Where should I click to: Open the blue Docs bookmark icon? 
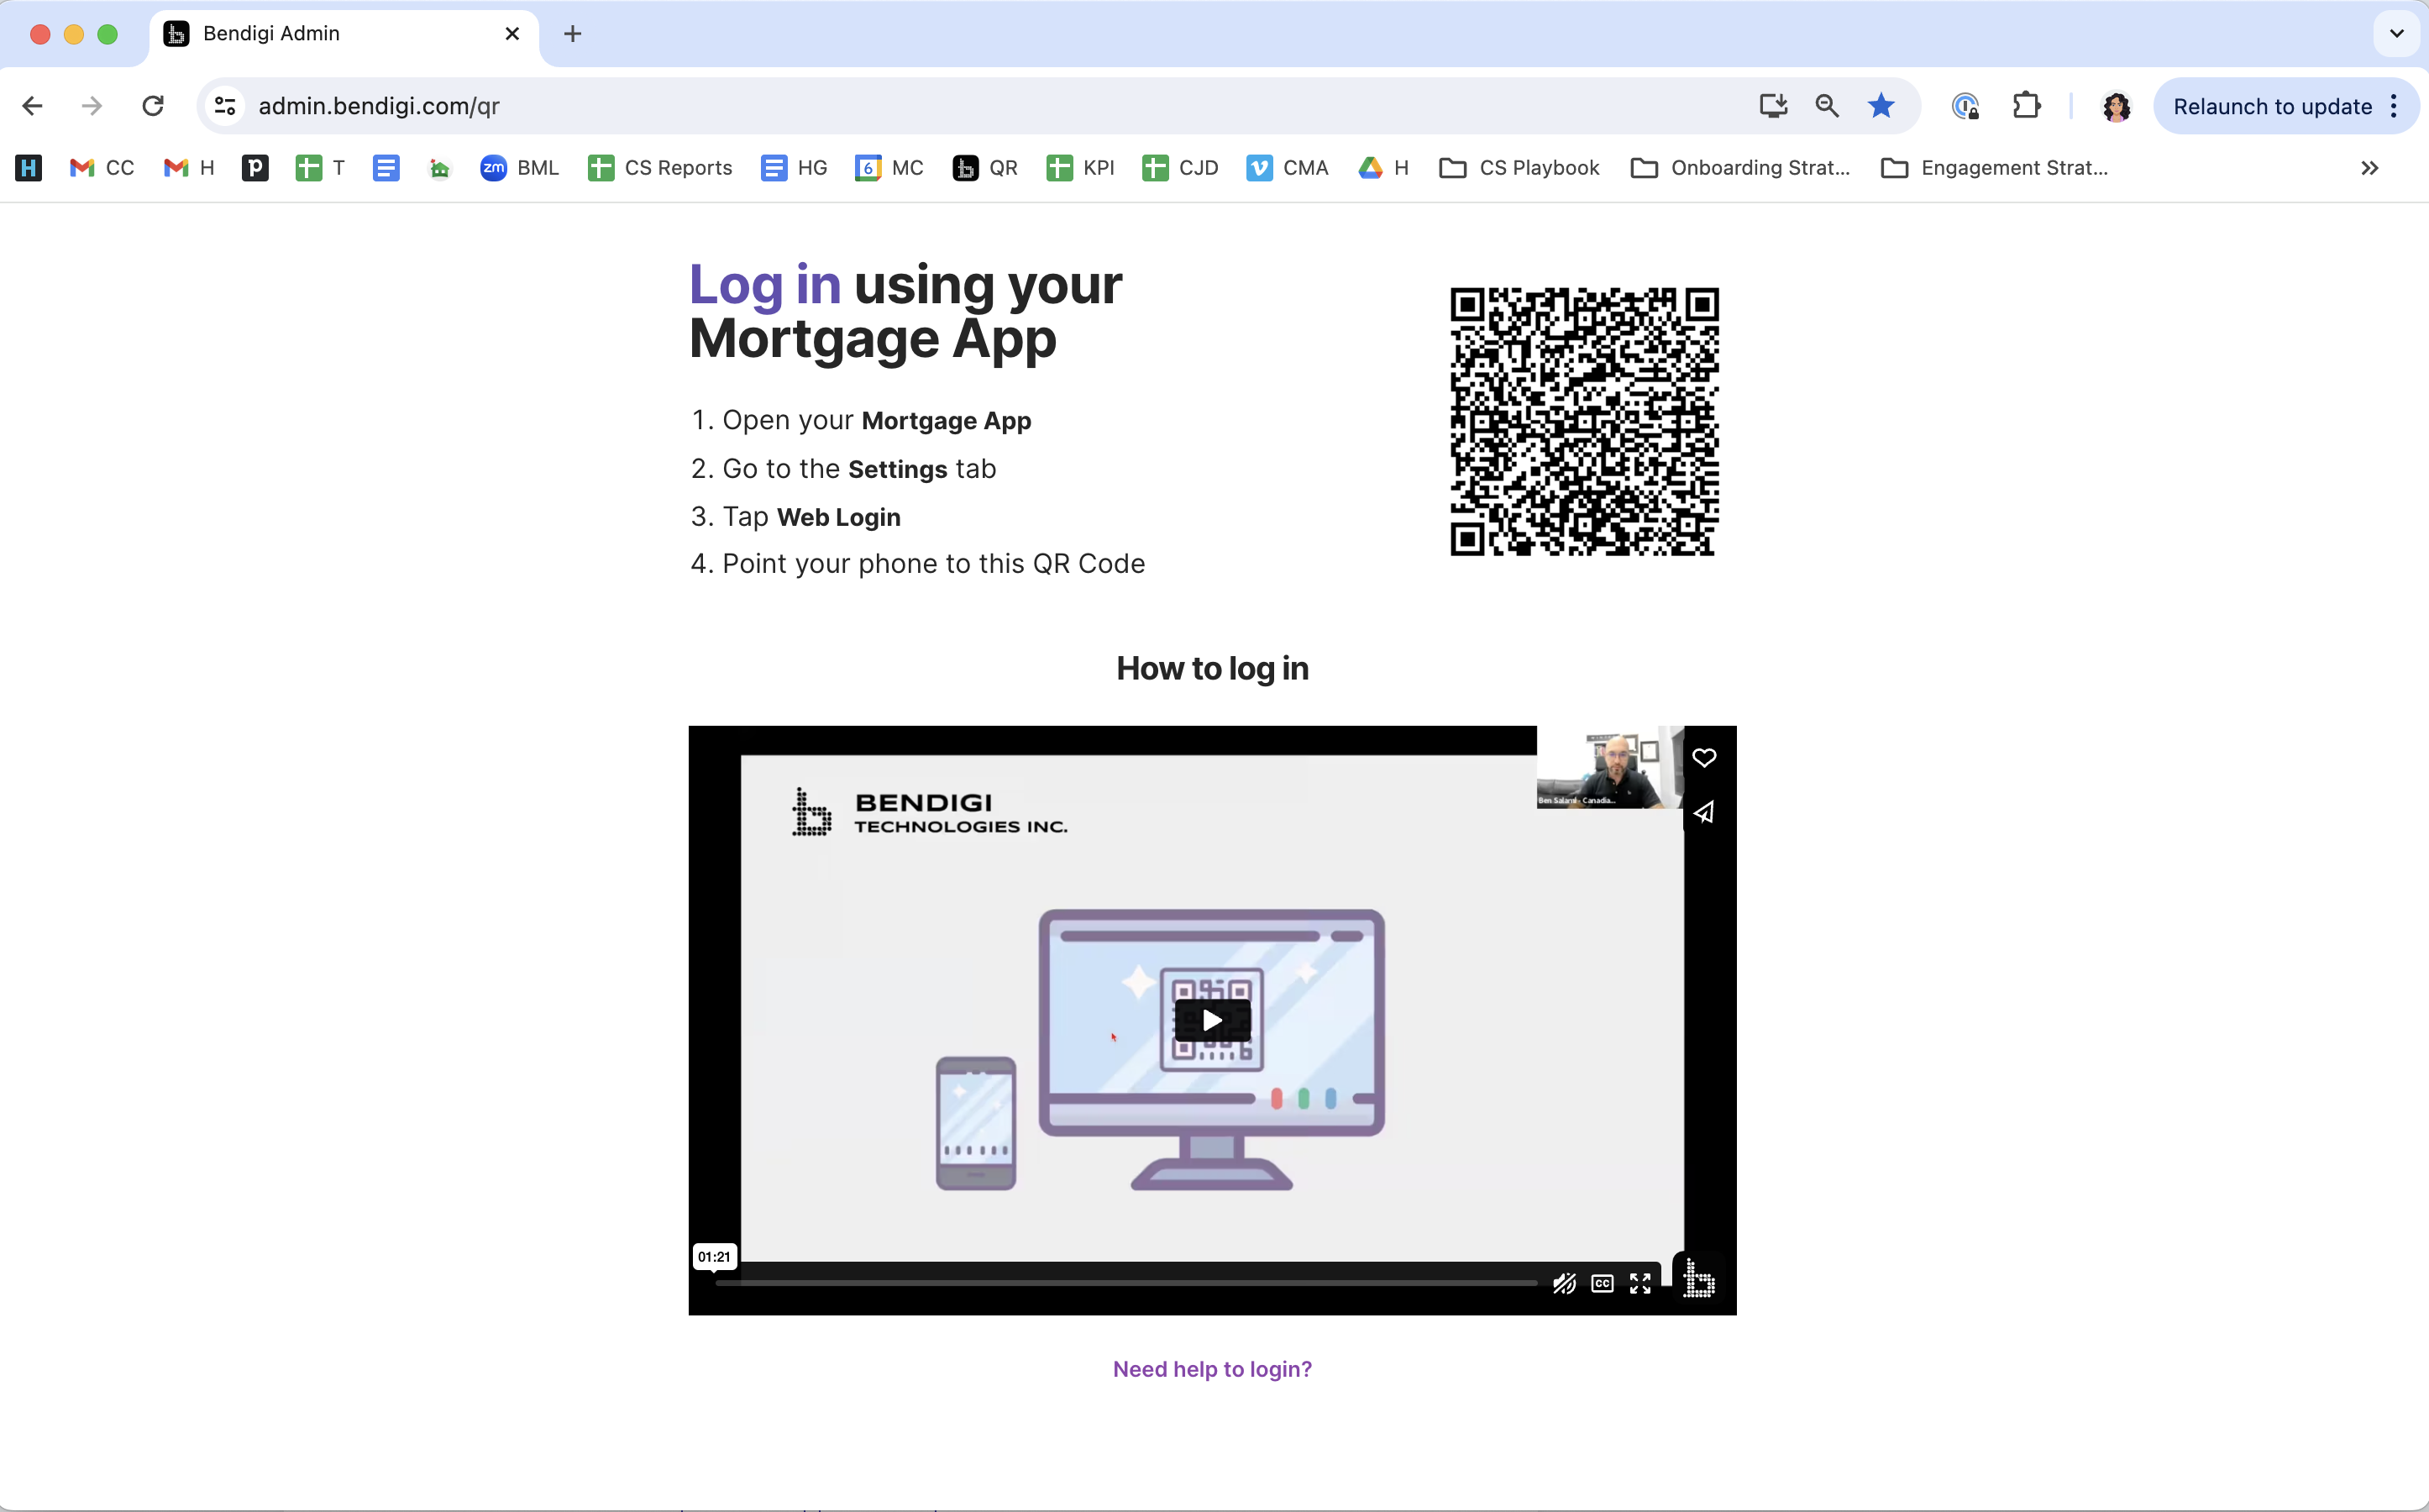(x=386, y=168)
